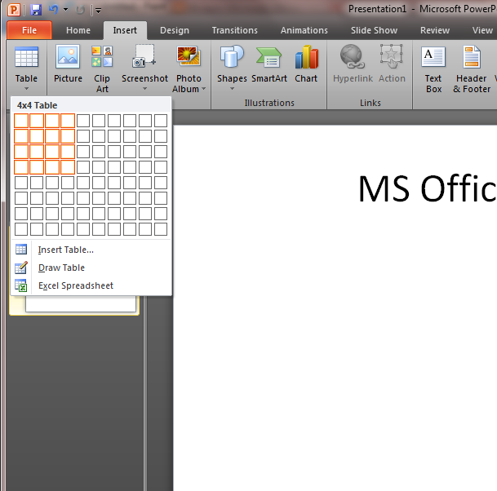This screenshot has width=497, height=491.
Task: Switch to the Home tab
Action: pos(78,30)
